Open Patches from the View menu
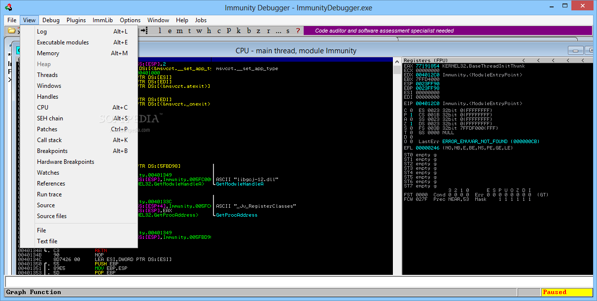 coord(79,129)
